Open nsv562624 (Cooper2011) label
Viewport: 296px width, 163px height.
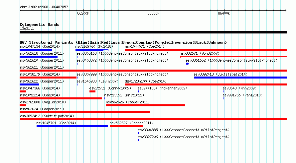tap(42, 109)
